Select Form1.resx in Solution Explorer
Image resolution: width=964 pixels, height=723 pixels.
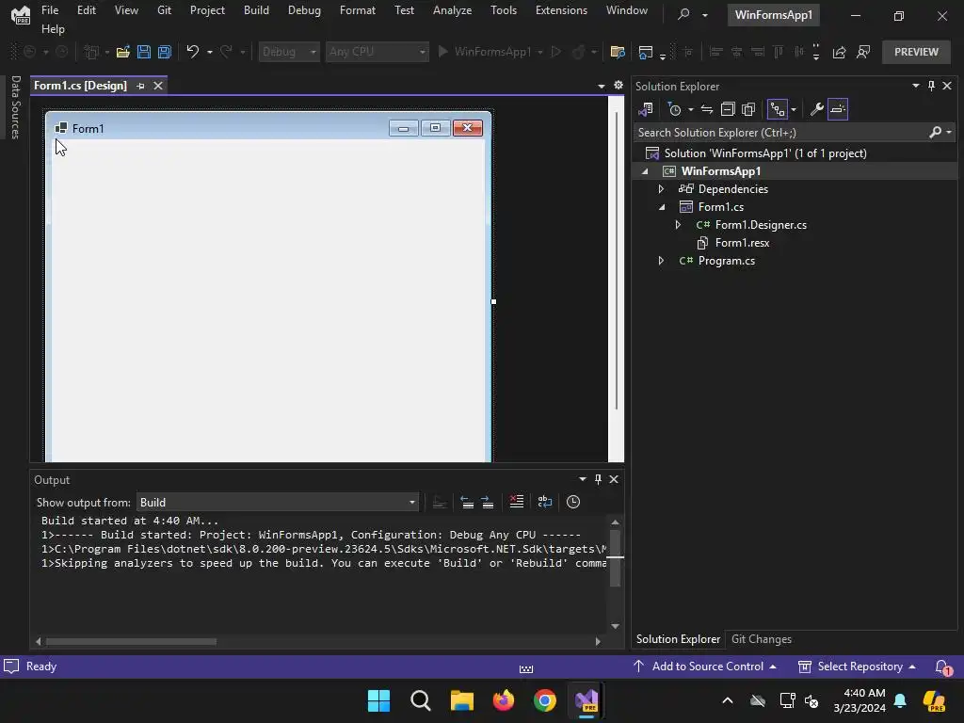742,243
